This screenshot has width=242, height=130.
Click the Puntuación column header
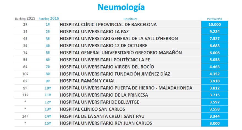214,19
